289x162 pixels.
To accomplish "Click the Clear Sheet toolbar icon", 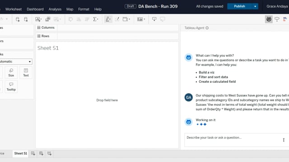I will pyautogui.click(x=56, y=19).
